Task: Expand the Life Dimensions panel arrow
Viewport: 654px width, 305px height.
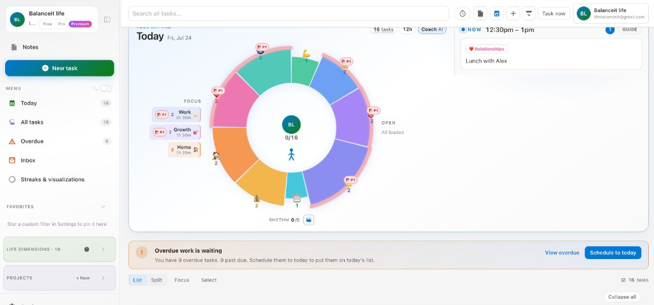Action: point(103,249)
